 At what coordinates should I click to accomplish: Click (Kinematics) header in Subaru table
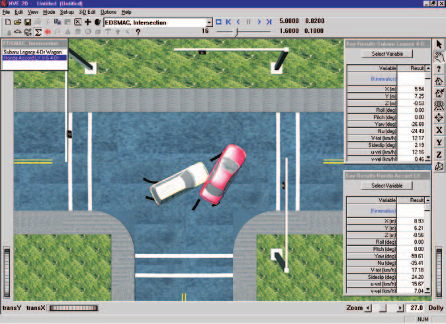coord(383,79)
